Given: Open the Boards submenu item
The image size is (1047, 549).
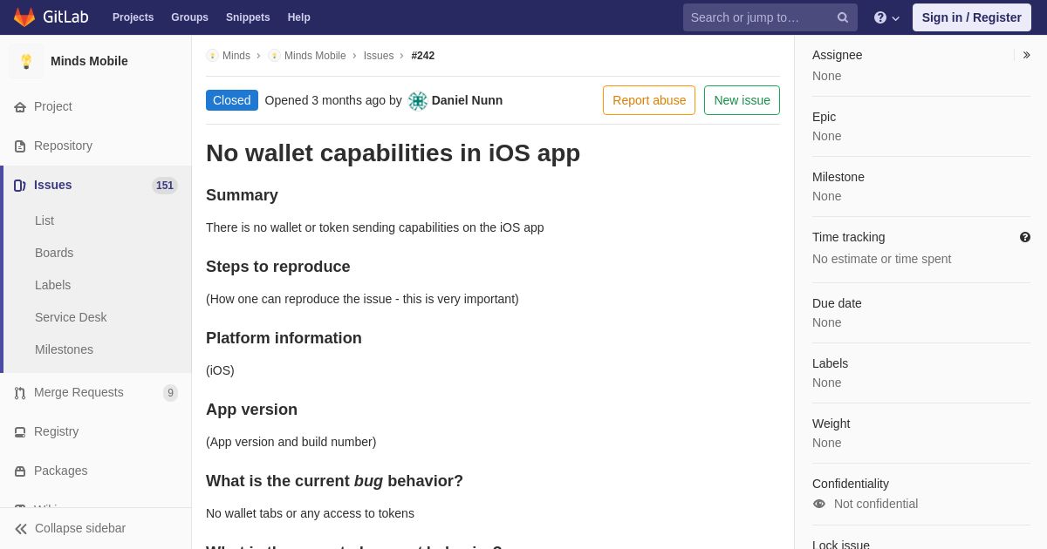Looking at the screenshot, I should click(54, 253).
